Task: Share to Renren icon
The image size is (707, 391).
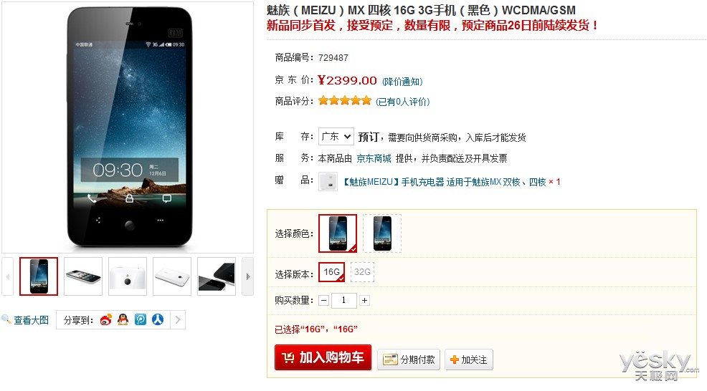Action: point(157,320)
